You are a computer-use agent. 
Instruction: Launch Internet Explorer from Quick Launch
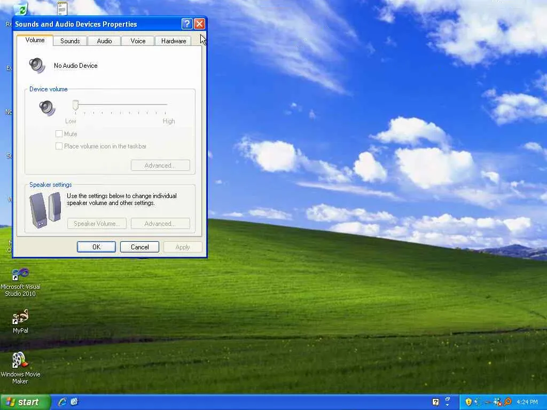point(63,401)
